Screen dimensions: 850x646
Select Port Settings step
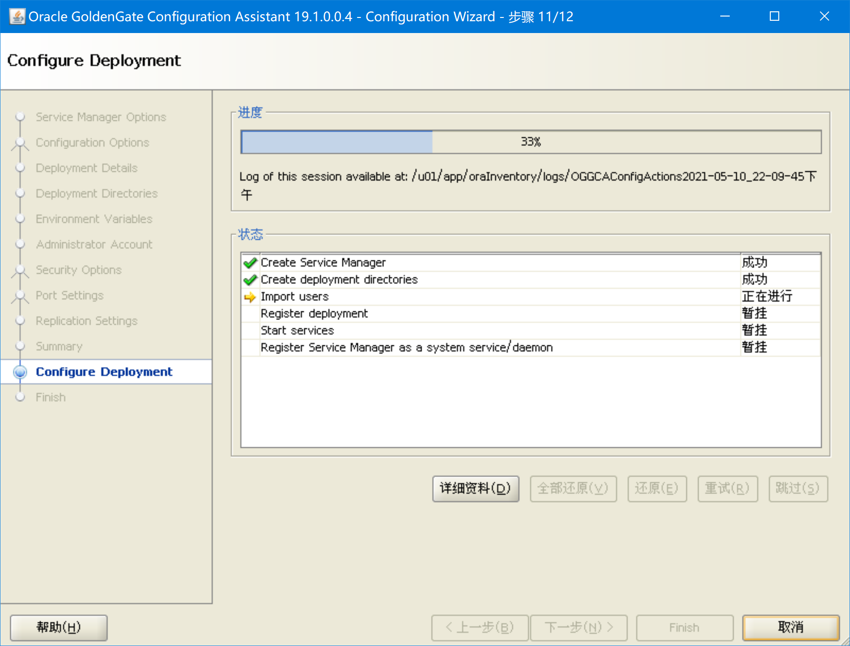click(x=70, y=295)
